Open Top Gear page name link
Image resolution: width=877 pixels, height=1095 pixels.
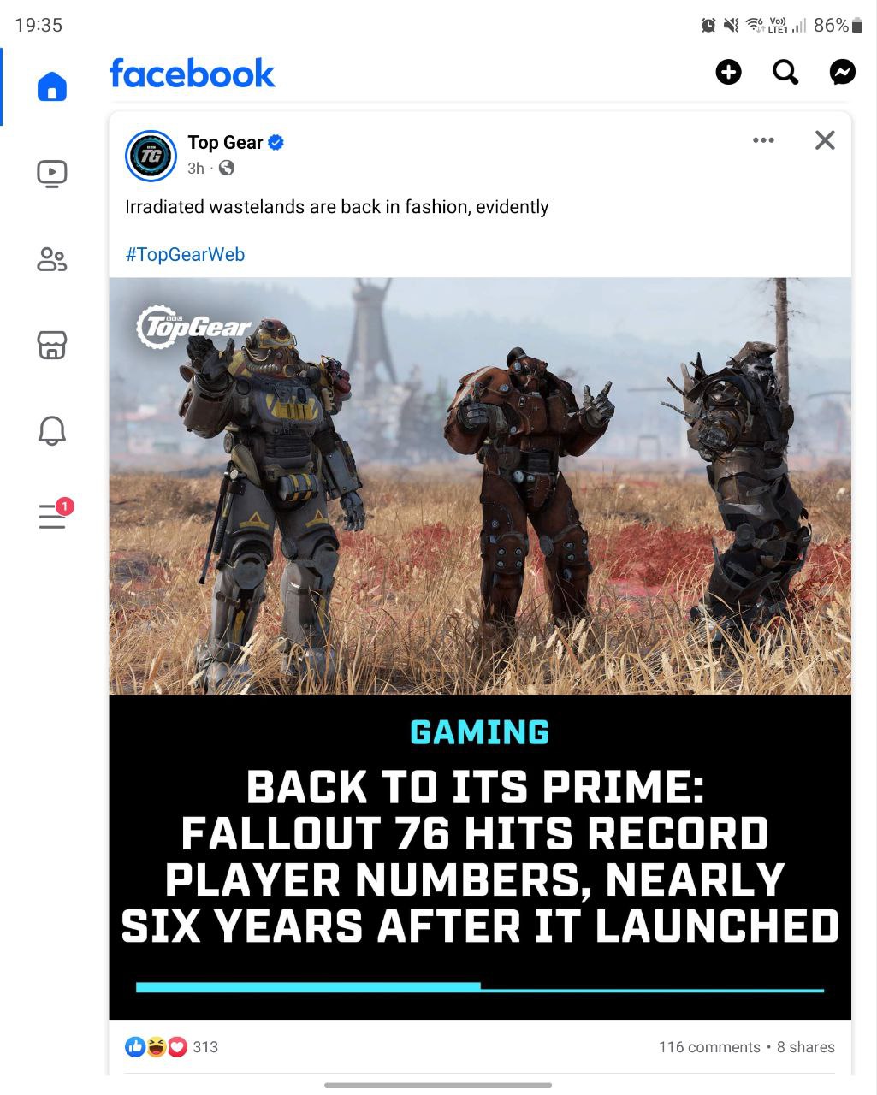click(225, 143)
